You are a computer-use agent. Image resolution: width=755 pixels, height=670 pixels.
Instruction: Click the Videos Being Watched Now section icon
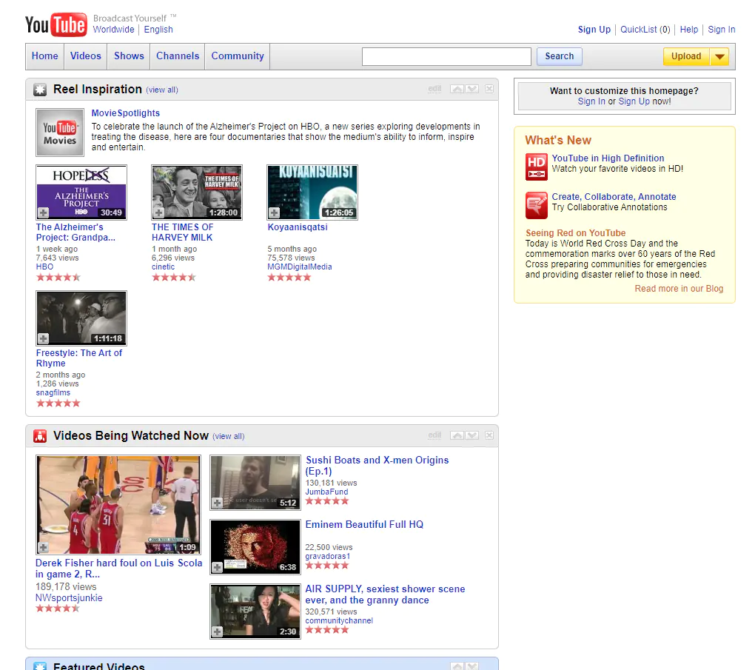pyautogui.click(x=40, y=436)
